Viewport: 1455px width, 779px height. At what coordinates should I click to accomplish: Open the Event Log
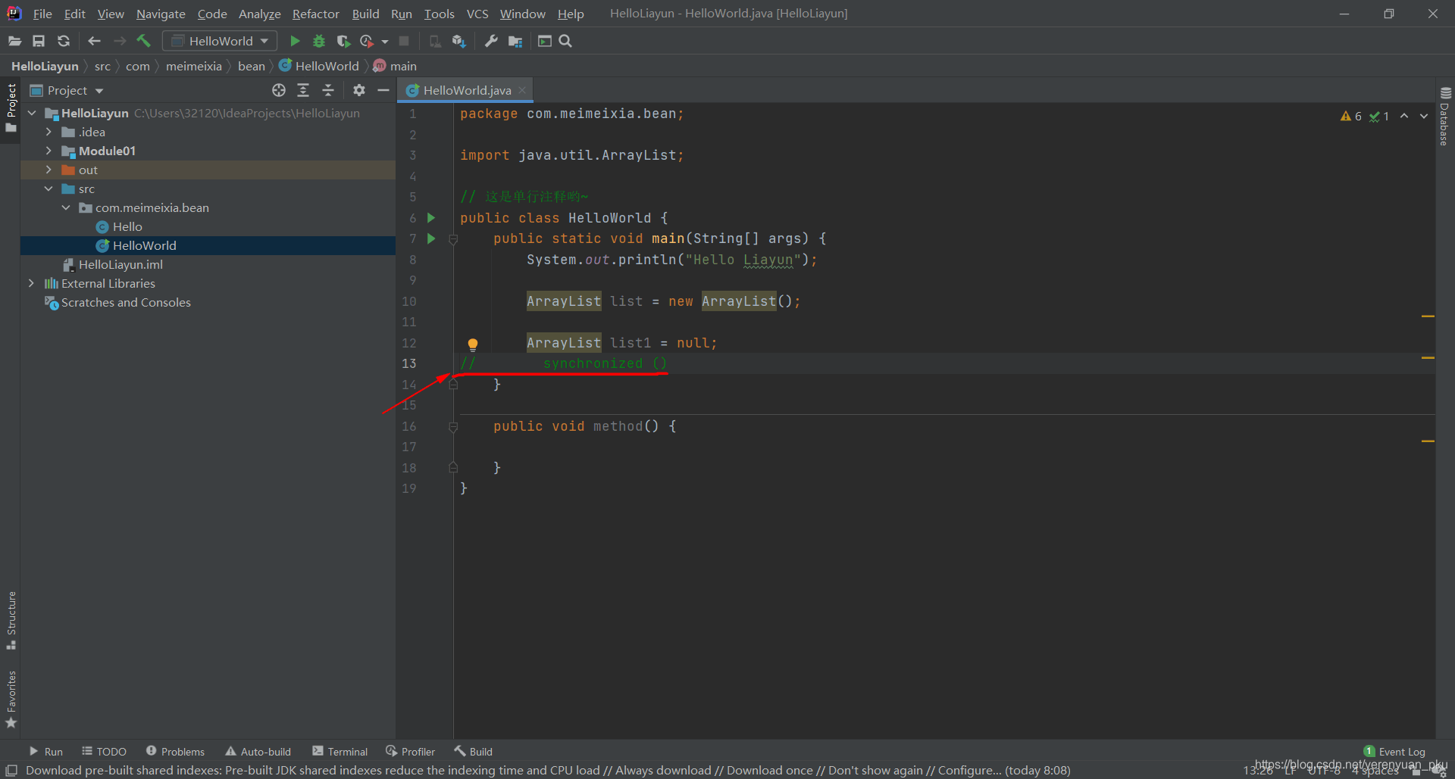click(x=1394, y=751)
